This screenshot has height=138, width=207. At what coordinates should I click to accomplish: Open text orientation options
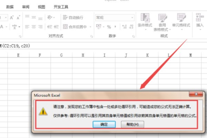50,17
